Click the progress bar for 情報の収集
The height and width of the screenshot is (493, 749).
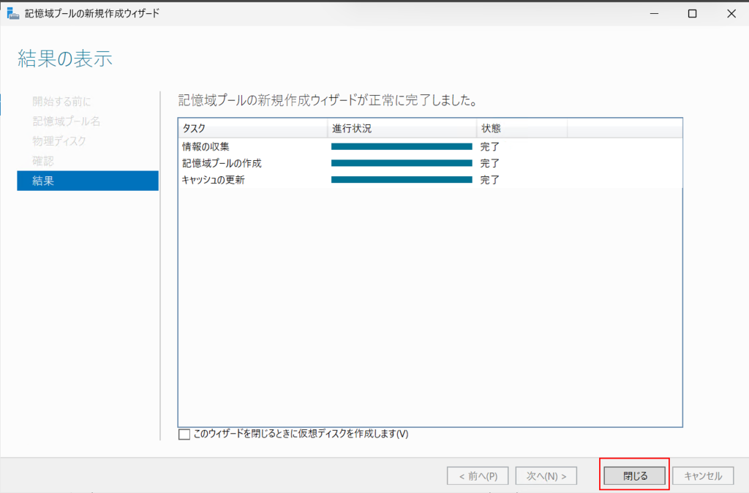click(x=402, y=147)
